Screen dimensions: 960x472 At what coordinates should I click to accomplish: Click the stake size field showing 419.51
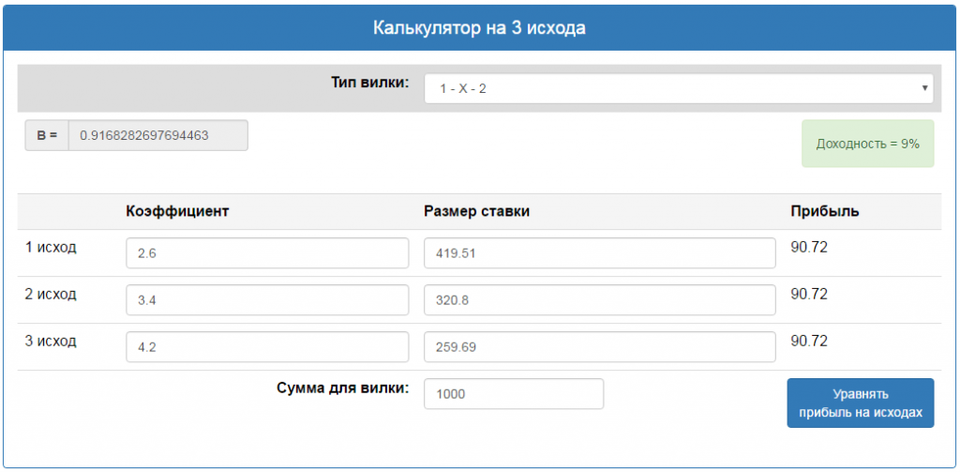(599, 253)
